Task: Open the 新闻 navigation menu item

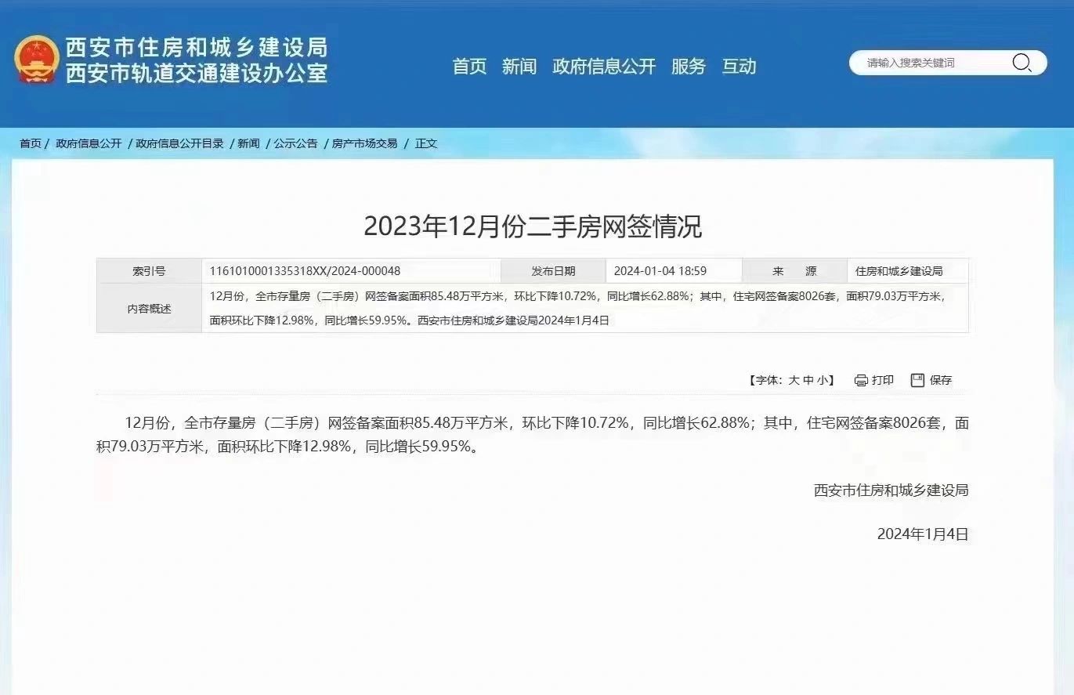Action: (x=519, y=67)
